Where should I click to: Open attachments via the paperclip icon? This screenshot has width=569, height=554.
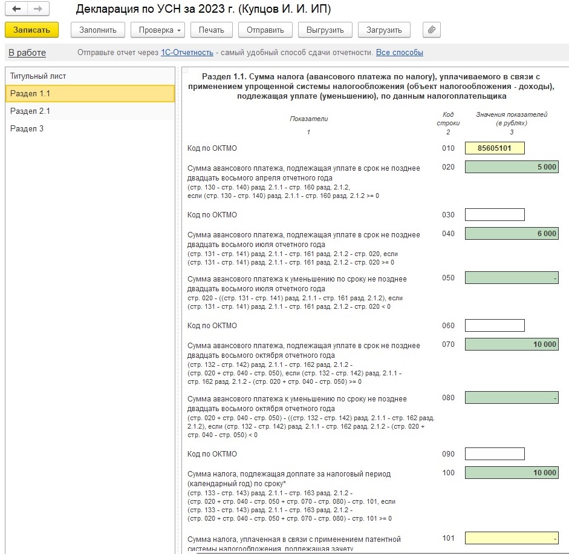tap(432, 30)
